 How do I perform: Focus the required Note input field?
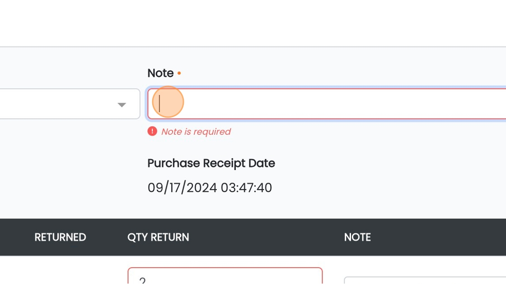(327, 104)
